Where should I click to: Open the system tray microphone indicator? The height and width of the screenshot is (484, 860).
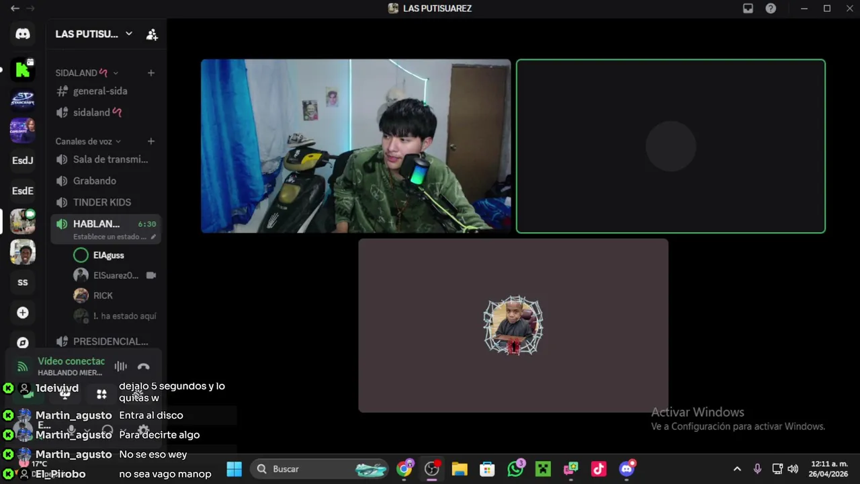[x=757, y=469]
